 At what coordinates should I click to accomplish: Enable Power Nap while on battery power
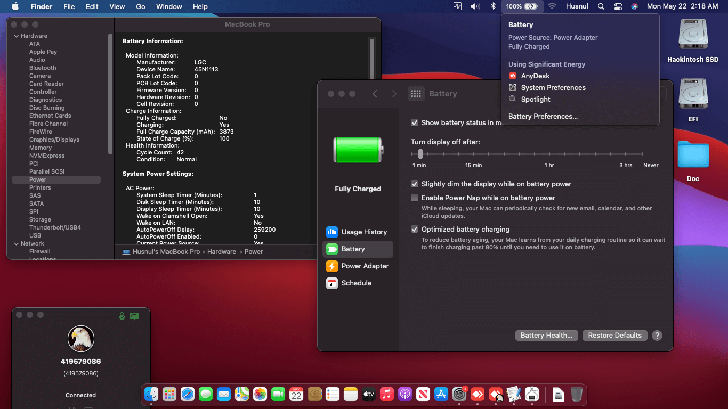click(415, 198)
